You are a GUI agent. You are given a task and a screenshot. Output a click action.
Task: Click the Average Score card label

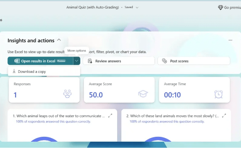pos(100,84)
